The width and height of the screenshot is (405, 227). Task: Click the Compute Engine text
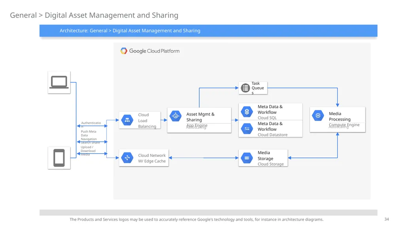(x=344, y=125)
